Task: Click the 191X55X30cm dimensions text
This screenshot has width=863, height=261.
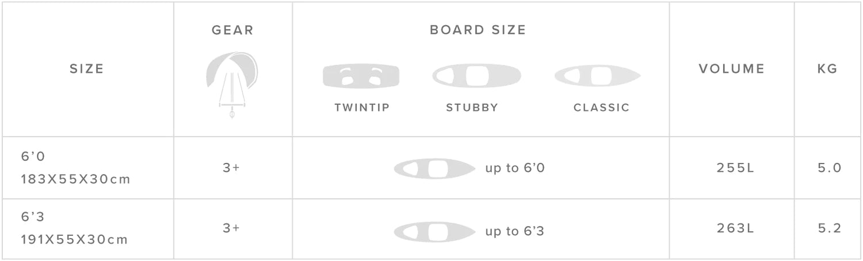Action: pos(74,239)
